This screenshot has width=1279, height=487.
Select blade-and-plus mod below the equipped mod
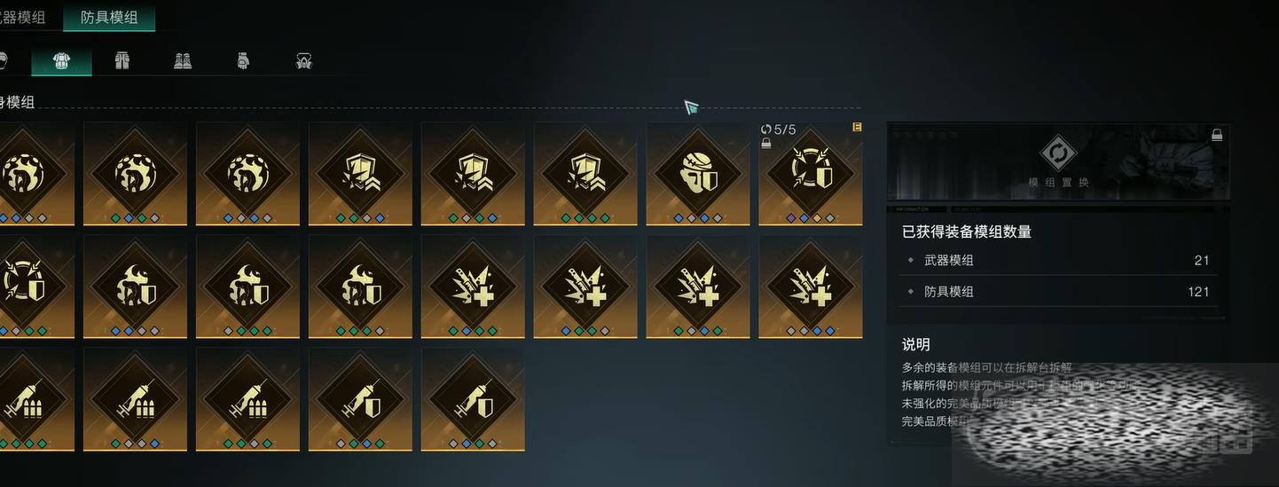pyautogui.click(x=811, y=287)
